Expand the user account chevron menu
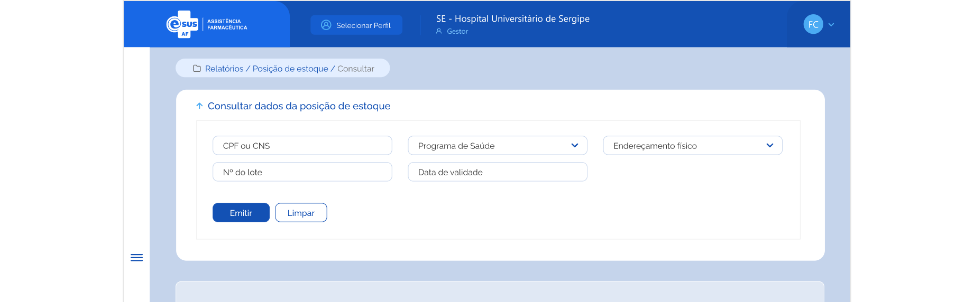Image resolution: width=974 pixels, height=302 pixels. point(831,25)
